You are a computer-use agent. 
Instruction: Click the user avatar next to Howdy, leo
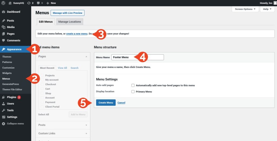(x=275, y=3)
